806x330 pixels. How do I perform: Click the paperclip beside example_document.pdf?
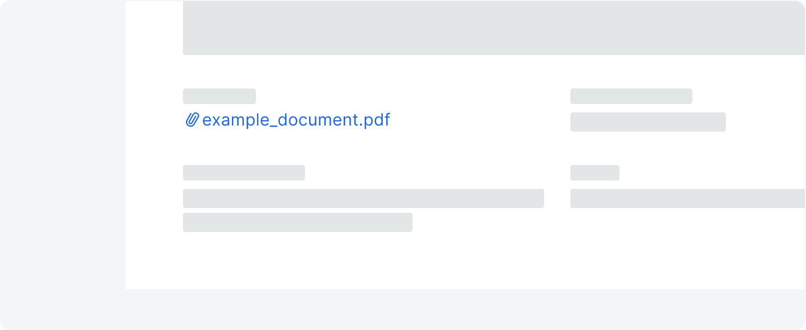tap(191, 120)
